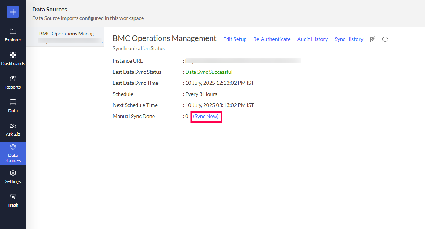
Task: Open the Trash section
Action: coord(13,200)
